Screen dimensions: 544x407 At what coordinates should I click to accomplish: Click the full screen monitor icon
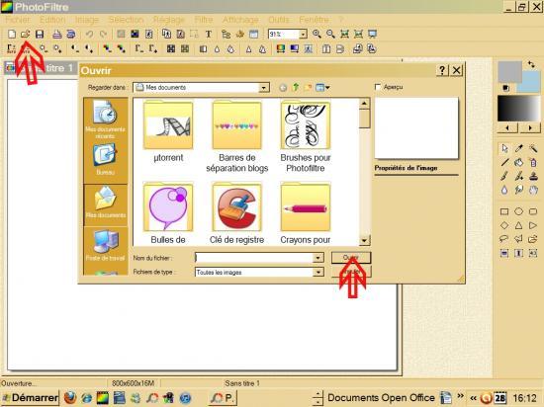372,34
